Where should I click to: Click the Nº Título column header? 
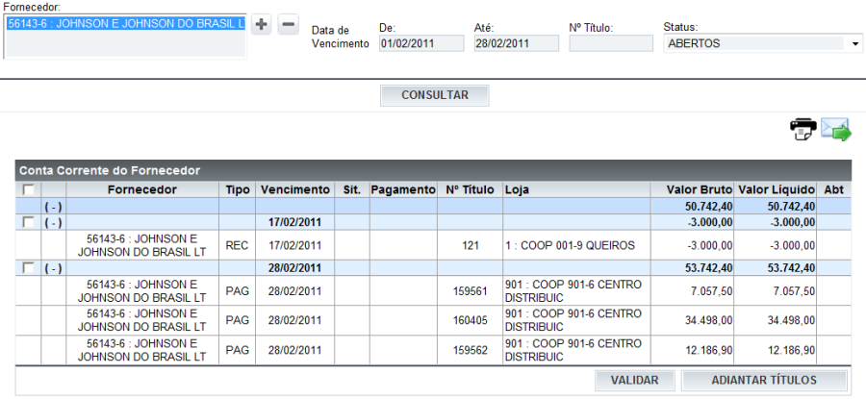[470, 189]
